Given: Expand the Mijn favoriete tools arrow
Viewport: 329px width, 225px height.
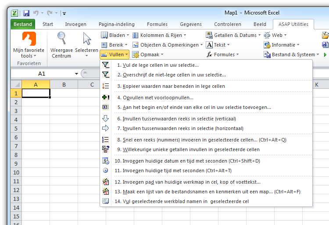Looking at the screenshot, I should point(35,56).
